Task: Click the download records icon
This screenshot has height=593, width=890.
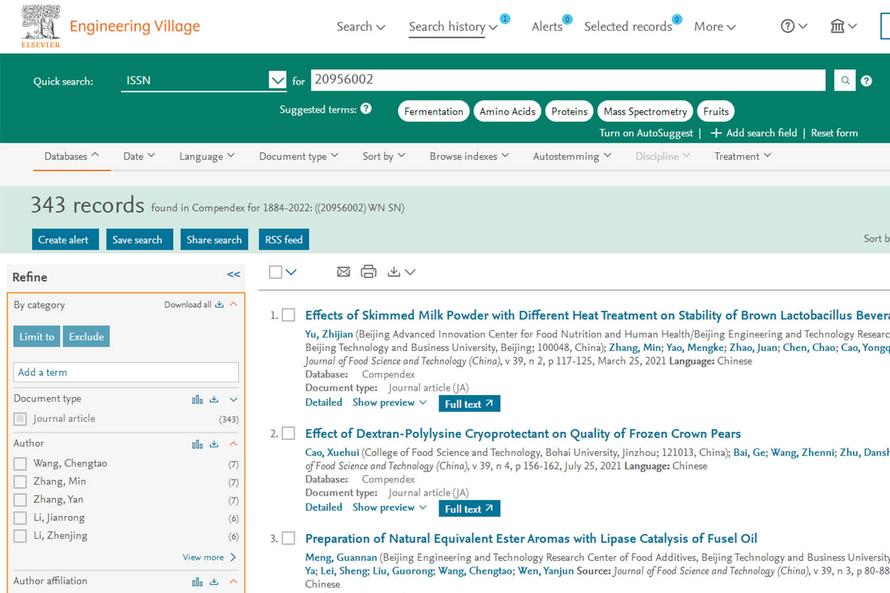Action: coord(393,272)
